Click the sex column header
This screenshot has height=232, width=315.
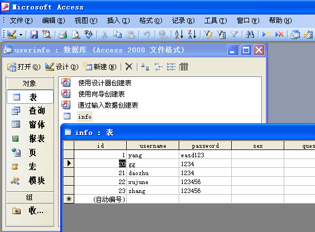[x=257, y=146]
